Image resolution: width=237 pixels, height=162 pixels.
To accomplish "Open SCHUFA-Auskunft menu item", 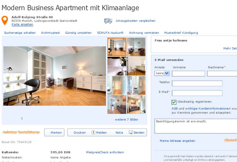I will click(x=110, y=33).
